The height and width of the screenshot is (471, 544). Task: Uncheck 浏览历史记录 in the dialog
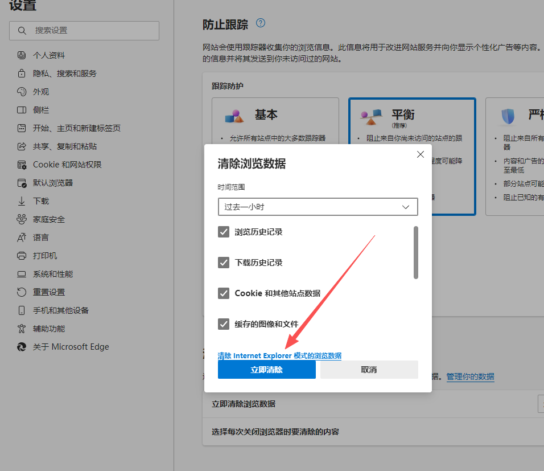[x=224, y=232]
